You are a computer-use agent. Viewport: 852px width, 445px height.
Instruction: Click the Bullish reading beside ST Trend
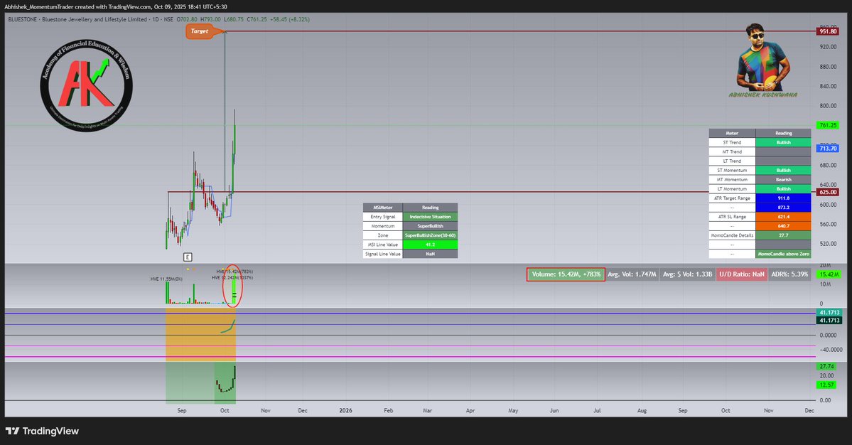784,142
